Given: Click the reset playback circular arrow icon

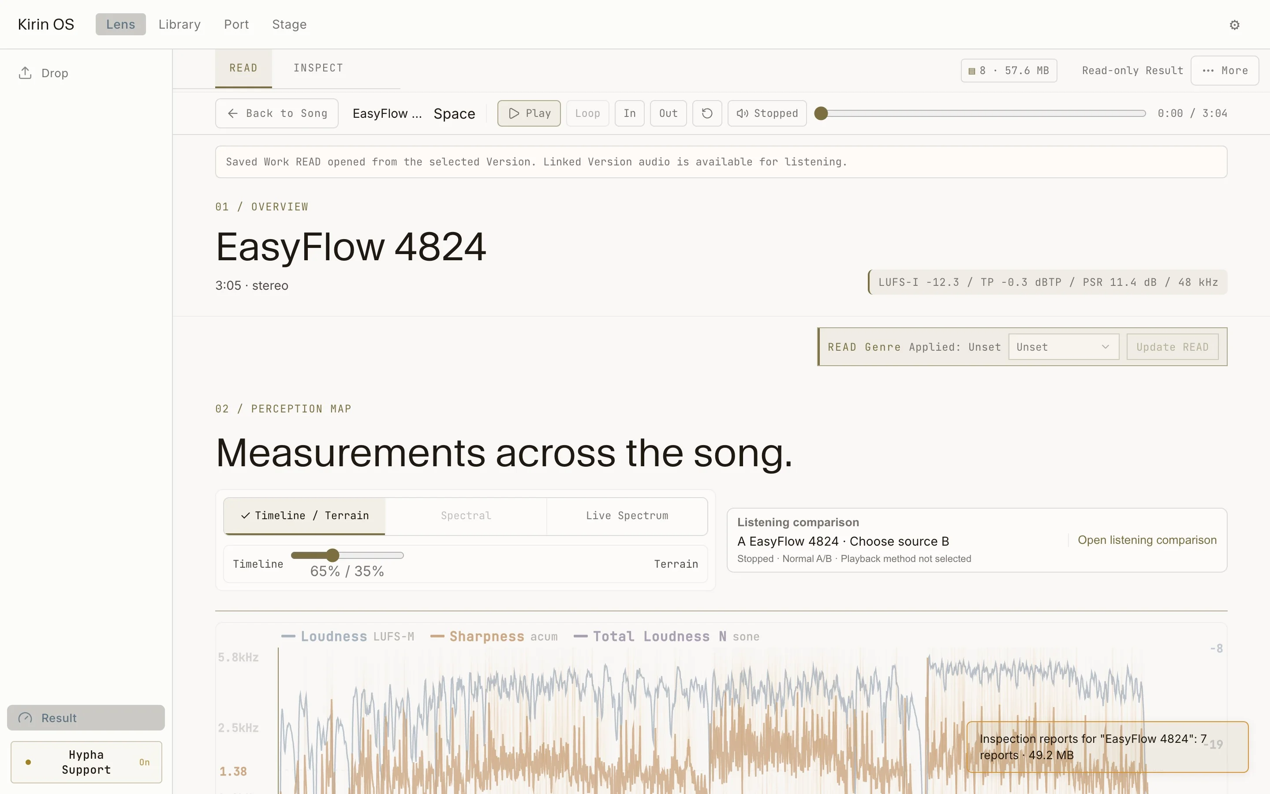Looking at the screenshot, I should [707, 113].
